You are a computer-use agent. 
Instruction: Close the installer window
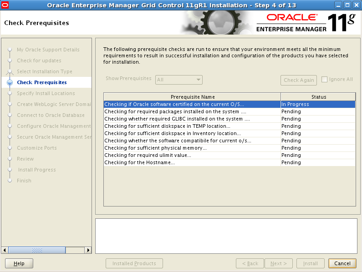[x=356, y=5]
